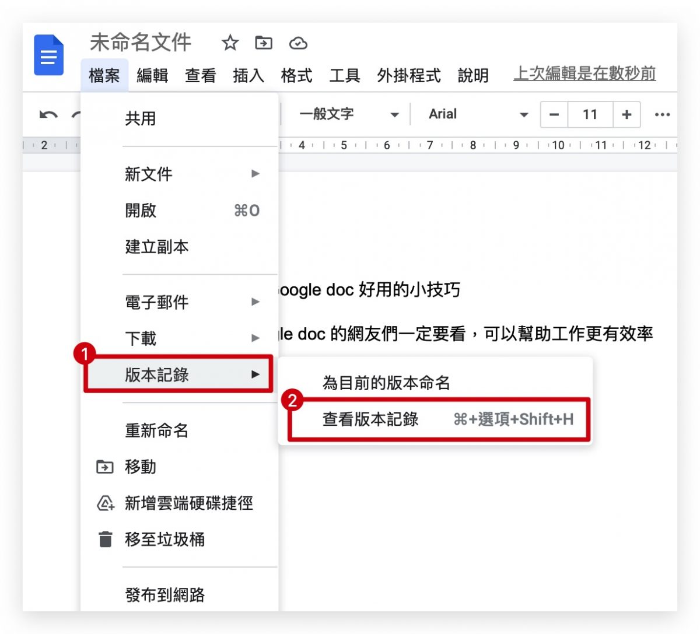
Task: Click the undo arrow in the toolbar
Action: pos(48,114)
